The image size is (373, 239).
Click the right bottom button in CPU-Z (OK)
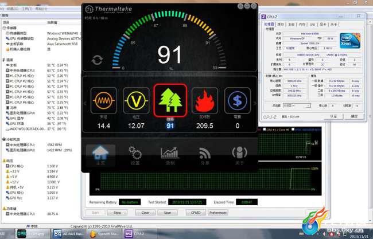coord(355,116)
